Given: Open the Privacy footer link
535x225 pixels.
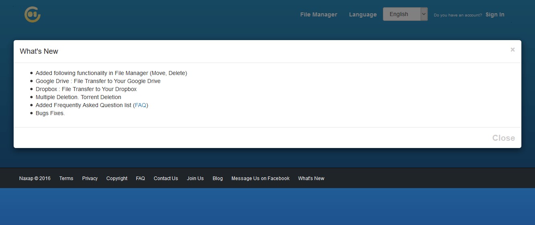Looking at the screenshot, I should [90, 178].
